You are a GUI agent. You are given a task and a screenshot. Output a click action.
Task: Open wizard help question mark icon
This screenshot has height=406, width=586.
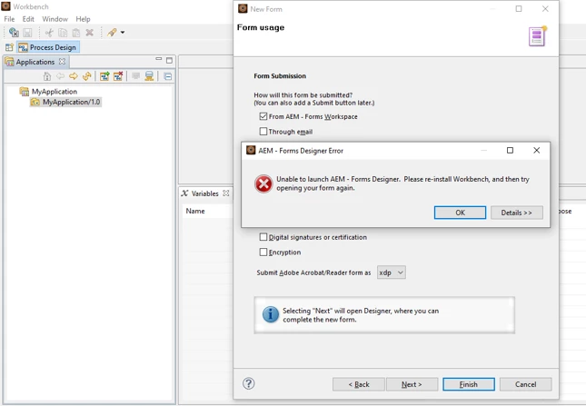click(249, 383)
